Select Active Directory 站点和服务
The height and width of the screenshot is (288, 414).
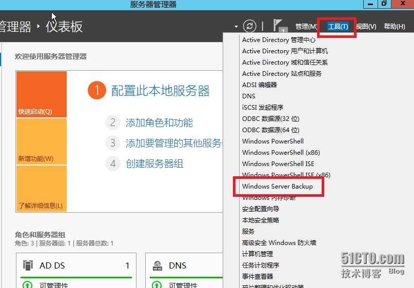282,74
